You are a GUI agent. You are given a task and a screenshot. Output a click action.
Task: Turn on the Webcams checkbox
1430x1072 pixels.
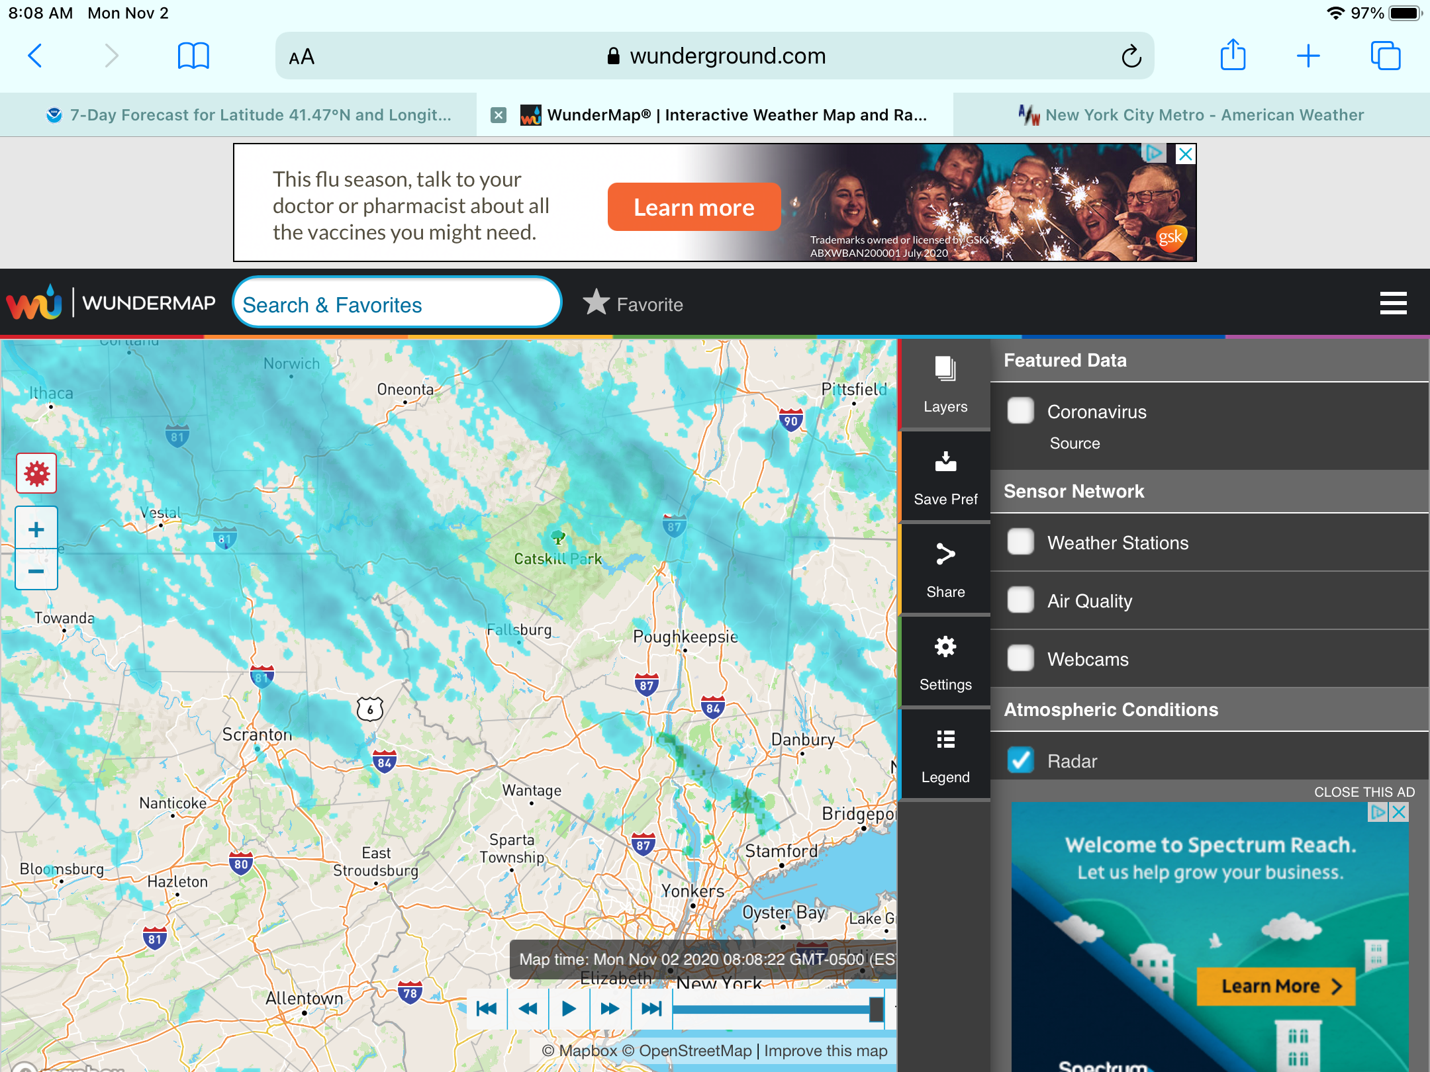[x=1020, y=658]
